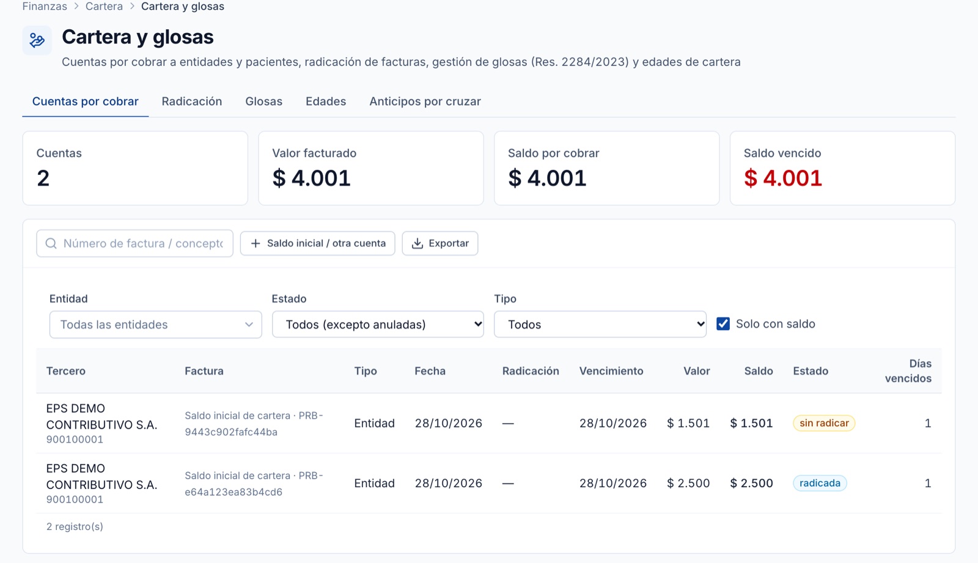Click the '2 registro(s)' footer text

(x=75, y=526)
